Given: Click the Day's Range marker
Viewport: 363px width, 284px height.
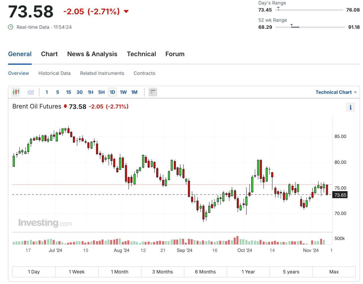Looking at the screenshot, I should click(278, 9).
